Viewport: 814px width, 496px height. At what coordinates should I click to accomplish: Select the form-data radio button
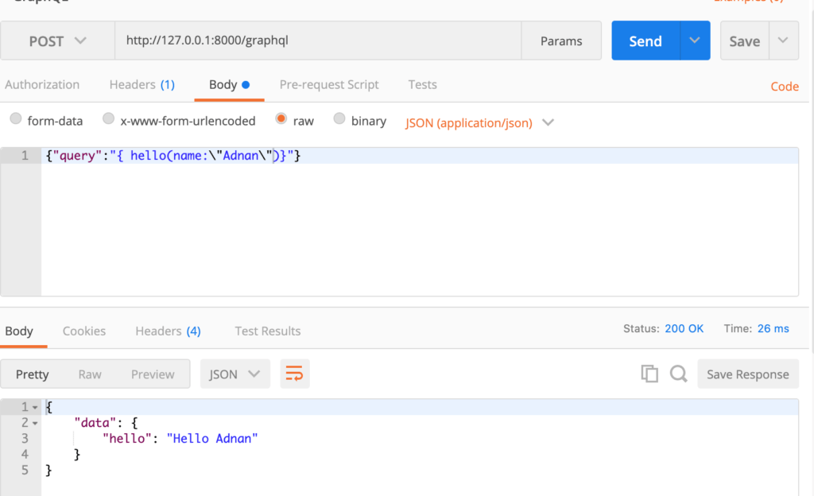point(16,119)
